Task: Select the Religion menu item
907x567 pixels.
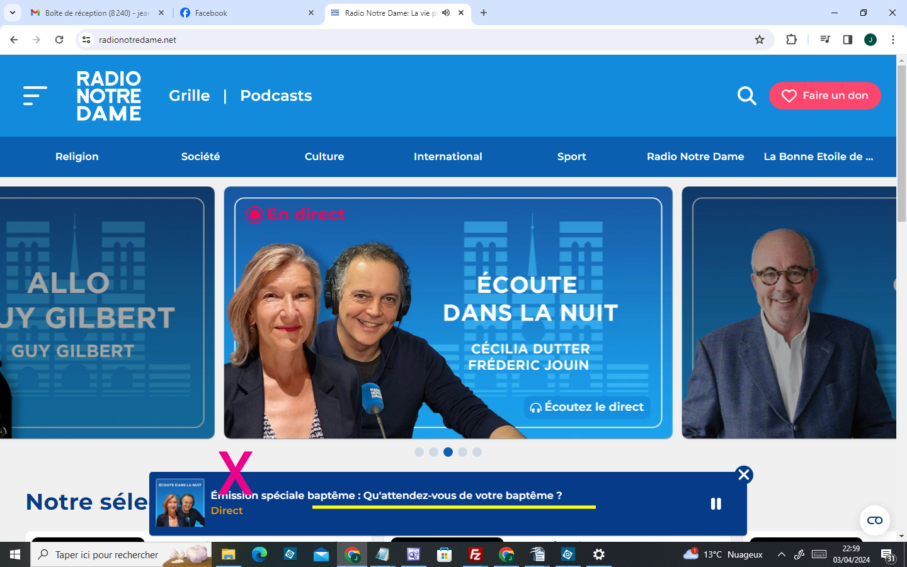Action: (x=77, y=156)
